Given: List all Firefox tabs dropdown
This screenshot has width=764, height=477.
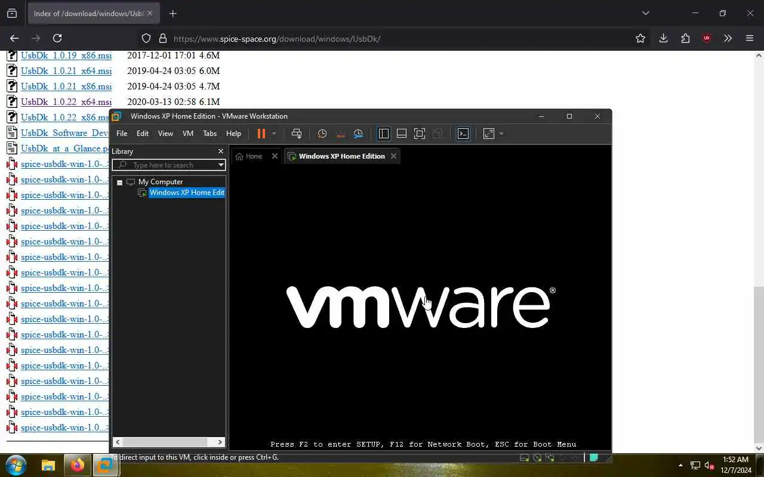Looking at the screenshot, I should pyautogui.click(x=645, y=13).
